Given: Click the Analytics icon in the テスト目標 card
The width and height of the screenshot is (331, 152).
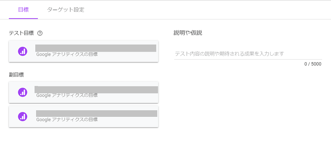Looking at the screenshot, I should point(22,51).
